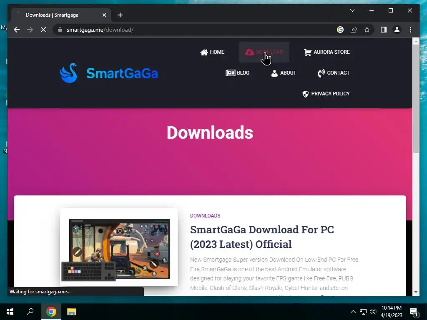Share this page via share icon
The height and width of the screenshot is (320, 427).
[354, 30]
